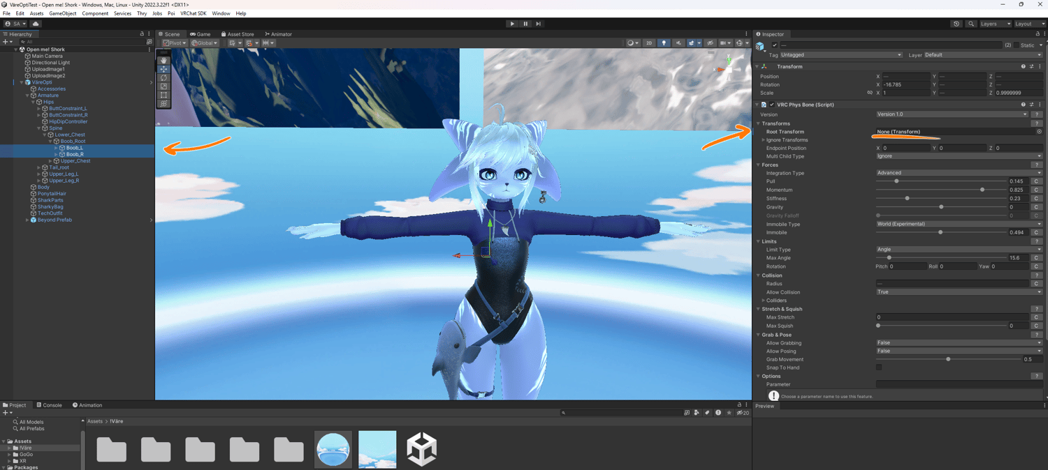Image resolution: width=1048 pixels, height=470 pixels.
Task: Toggle VRC Phys Bone script enabled checkbox
Action: pyautogui.click(x=772, y=105)
